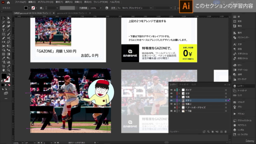
Task: Choose the Lasso tool
Action: click(8, 22)
